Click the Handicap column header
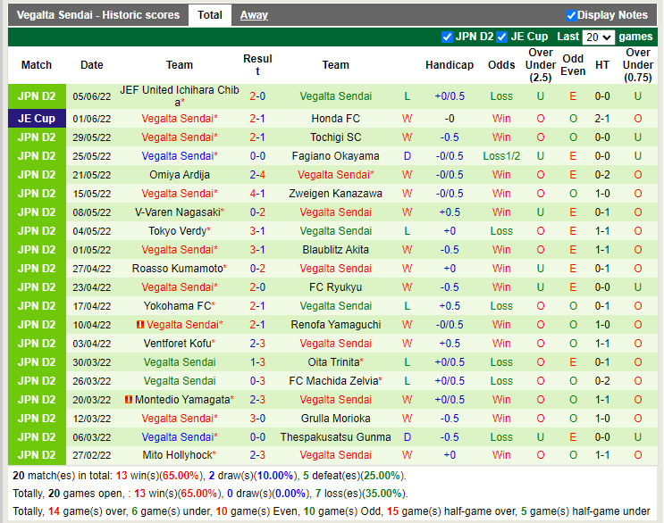This screenshot has width=664, height=523. click(x=450, y=65)
